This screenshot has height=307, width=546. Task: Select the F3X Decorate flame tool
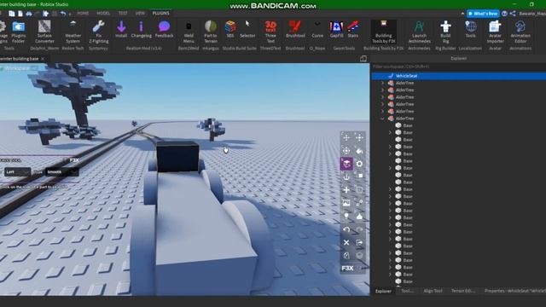coord(359,216)
